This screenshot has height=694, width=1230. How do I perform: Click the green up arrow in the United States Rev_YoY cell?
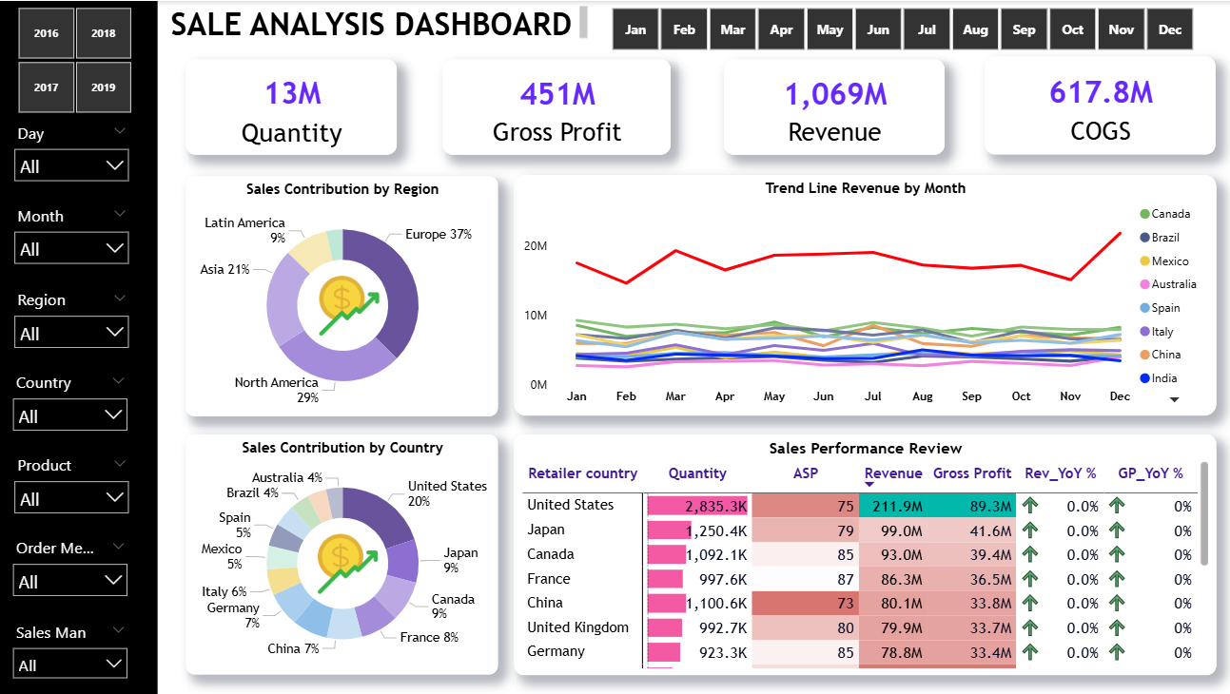click(1029, 506)
